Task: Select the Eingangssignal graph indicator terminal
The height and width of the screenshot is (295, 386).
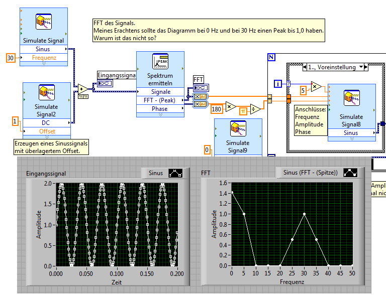Action: [x=106, y=83]
